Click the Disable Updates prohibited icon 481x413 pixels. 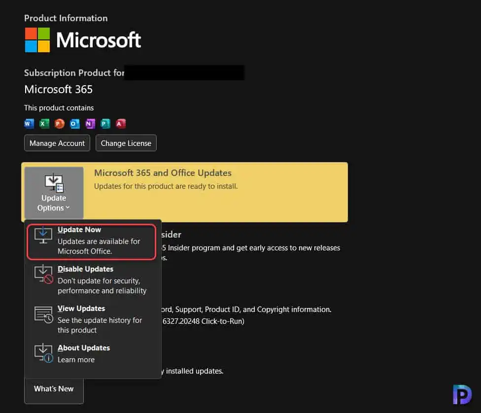(x=43, y=275)
